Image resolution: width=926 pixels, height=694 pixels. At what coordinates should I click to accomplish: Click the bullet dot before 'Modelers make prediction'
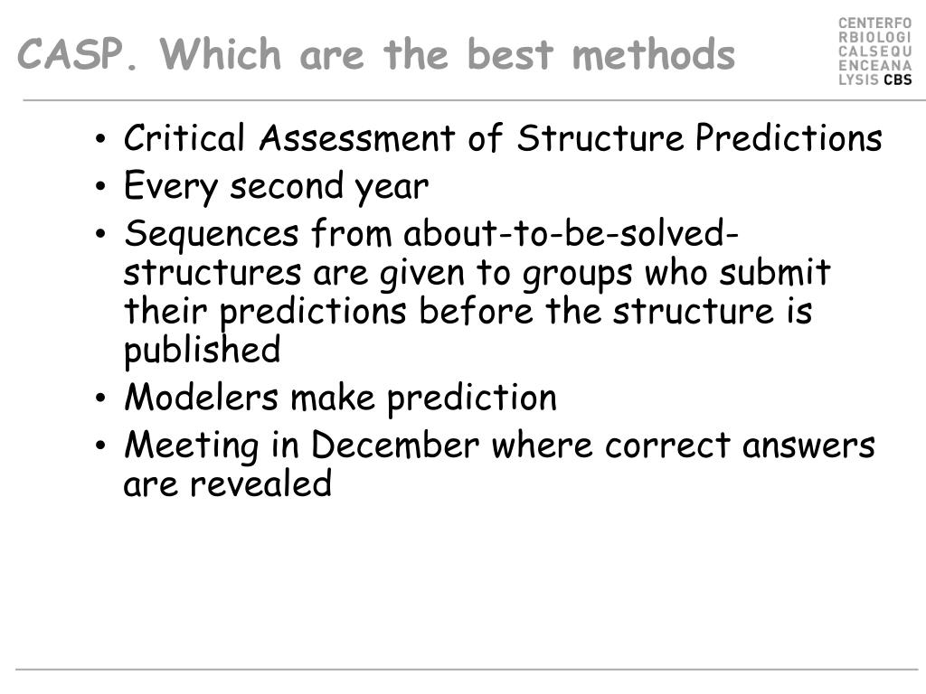100,399
